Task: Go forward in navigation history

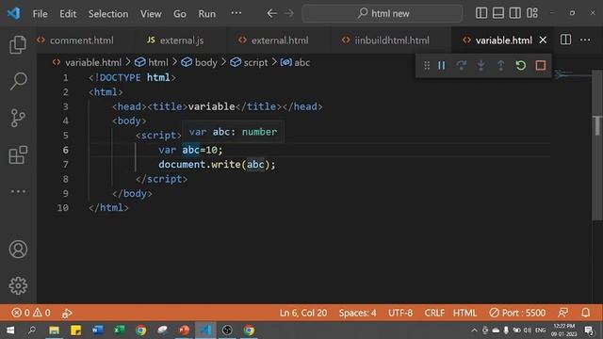Action: pyautogui.click(x=289, y=13)
